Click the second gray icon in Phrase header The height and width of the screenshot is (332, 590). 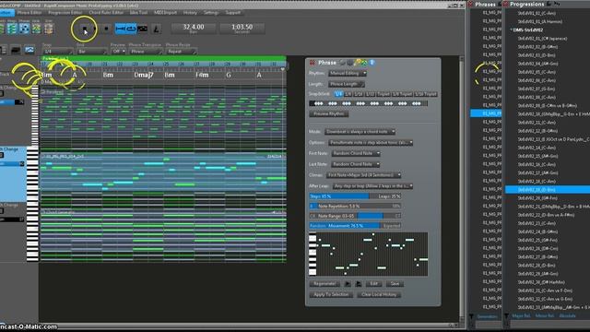350,63
